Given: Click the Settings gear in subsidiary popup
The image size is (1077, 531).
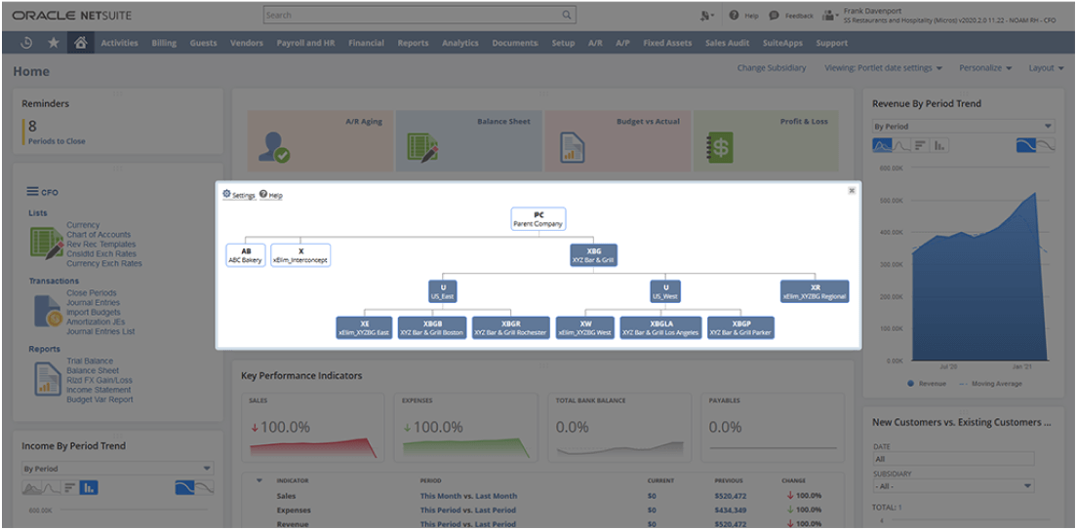Looking at the screenshot, I should (x=226, y=194).
